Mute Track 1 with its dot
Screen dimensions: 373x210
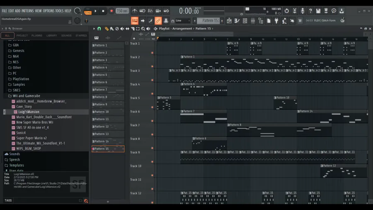[152, 53]
